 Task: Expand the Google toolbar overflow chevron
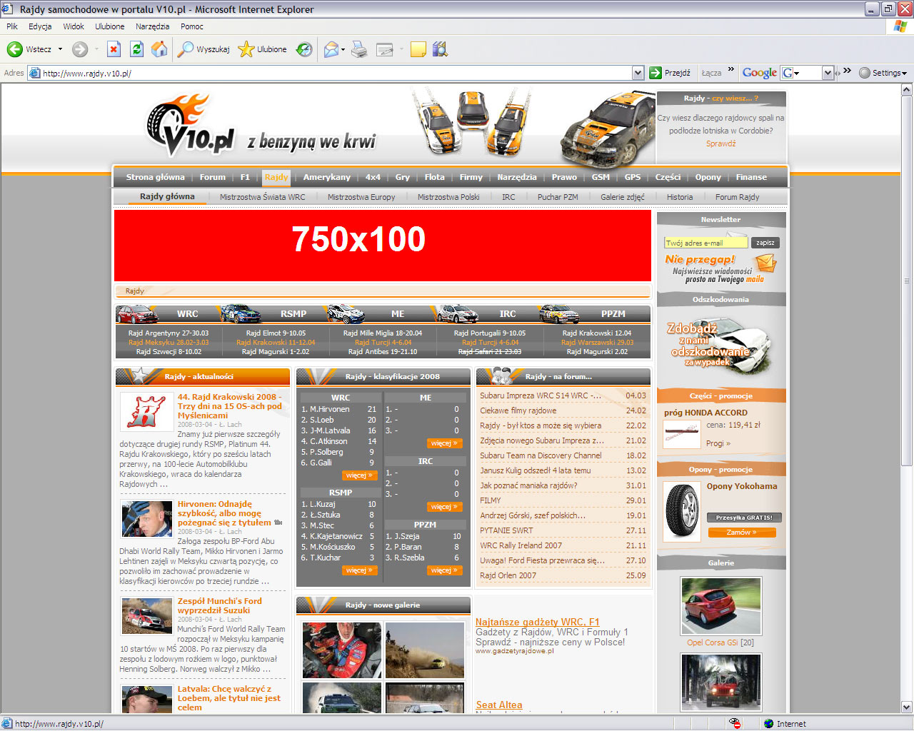pyautogui.click(x=847, y=70)
